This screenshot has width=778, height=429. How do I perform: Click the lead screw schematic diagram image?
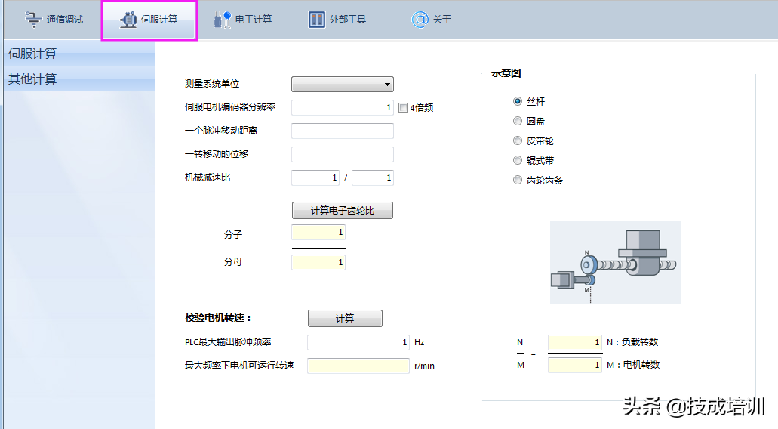point(615,262)
